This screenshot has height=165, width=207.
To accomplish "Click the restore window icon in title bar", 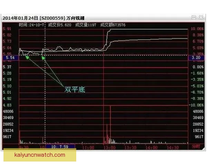I will [194, 17].
